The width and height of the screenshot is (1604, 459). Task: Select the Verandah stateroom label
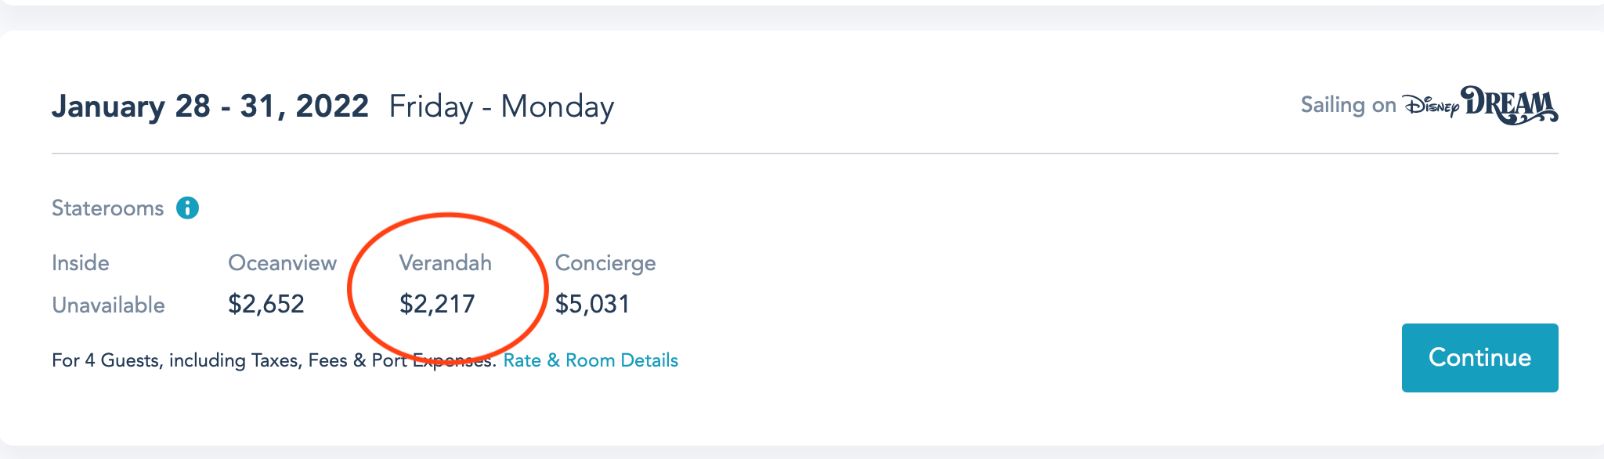coord(445,263)
